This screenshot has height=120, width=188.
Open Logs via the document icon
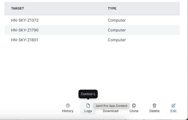[88, 106]
